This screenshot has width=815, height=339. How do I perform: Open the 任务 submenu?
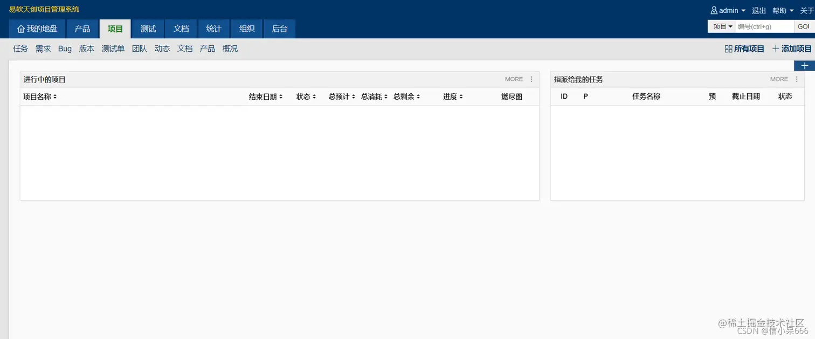click(20, 49)
